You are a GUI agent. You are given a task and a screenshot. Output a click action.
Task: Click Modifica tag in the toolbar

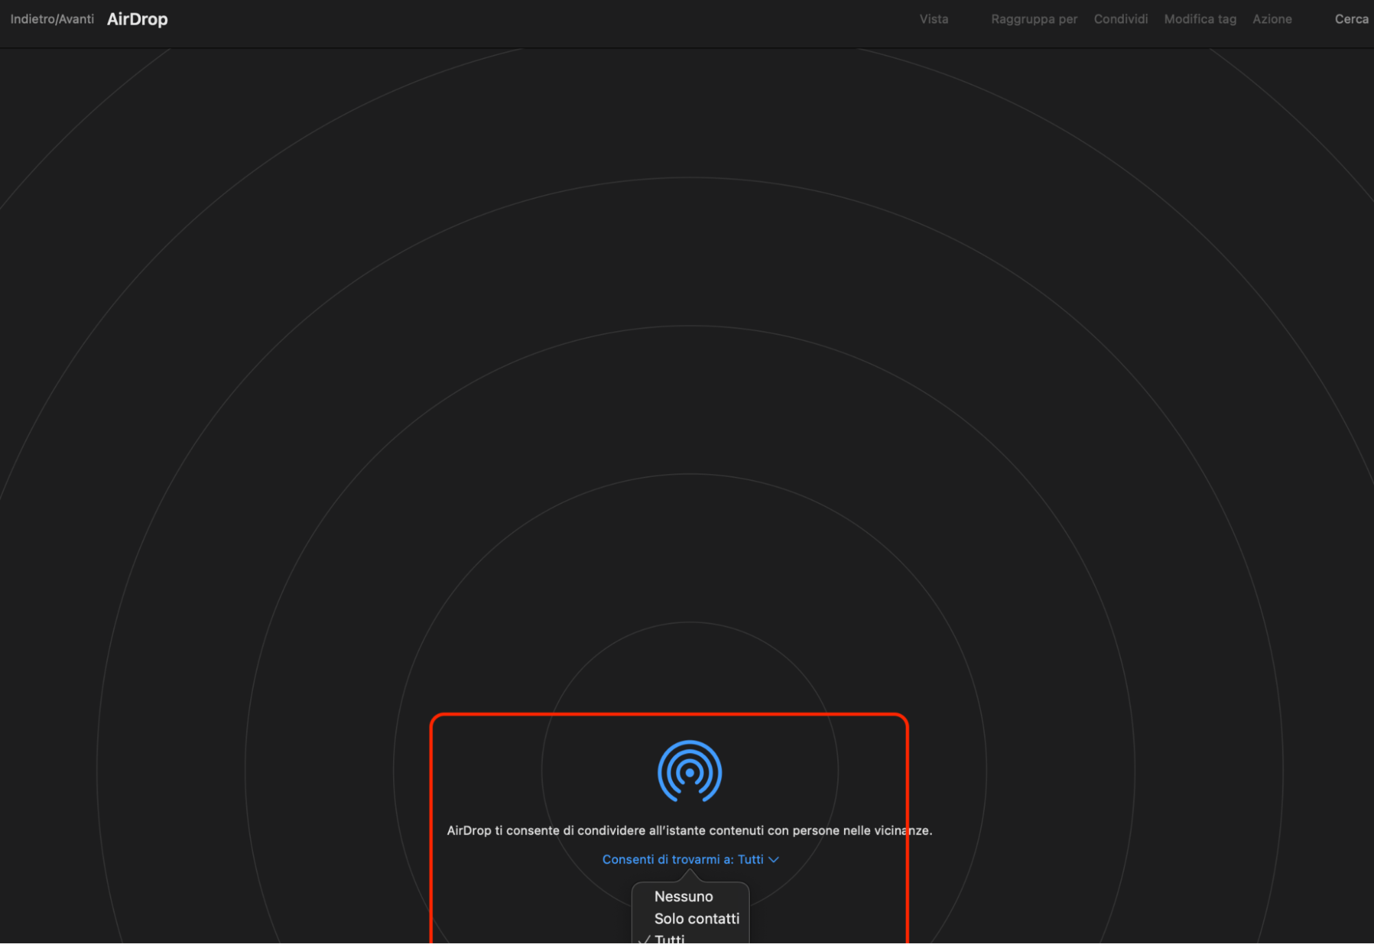point(1199,19)
